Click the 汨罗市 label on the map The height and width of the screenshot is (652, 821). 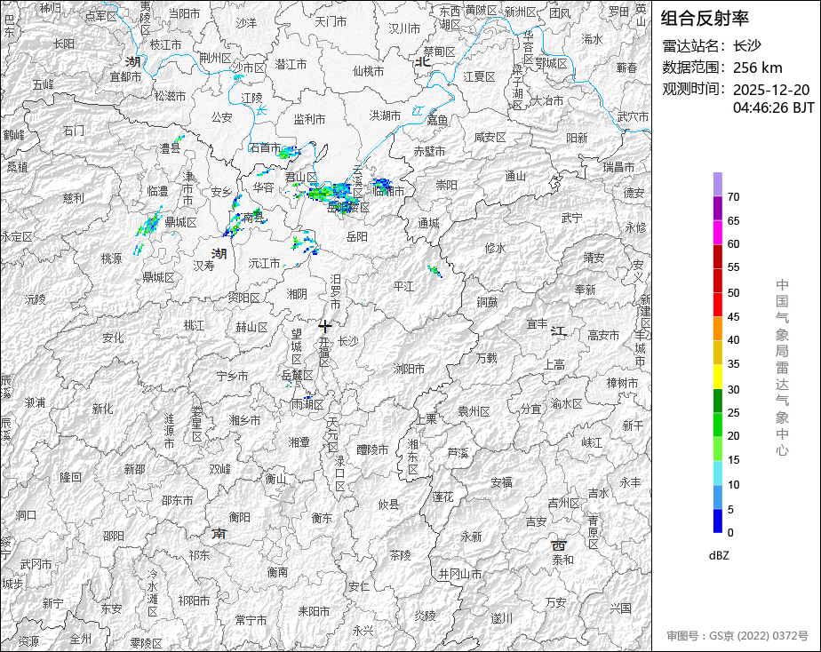pyautogui.click(x=336, y=292)
